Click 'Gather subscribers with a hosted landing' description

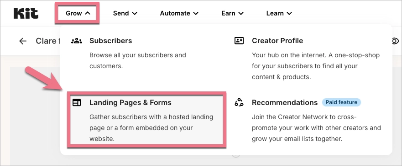(151, 128)
